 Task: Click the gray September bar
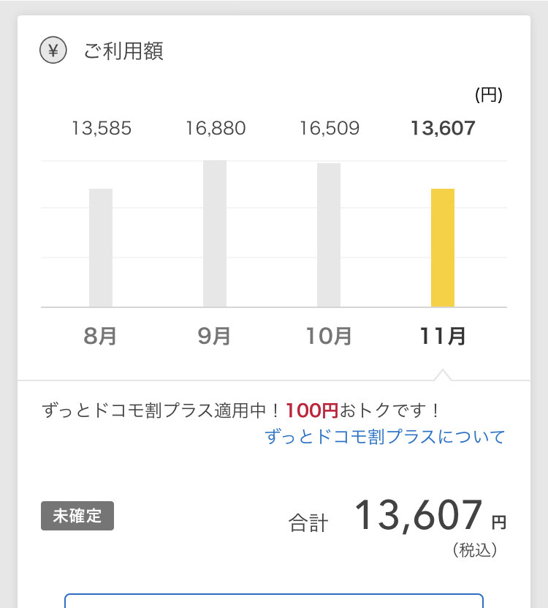point(215,234)
